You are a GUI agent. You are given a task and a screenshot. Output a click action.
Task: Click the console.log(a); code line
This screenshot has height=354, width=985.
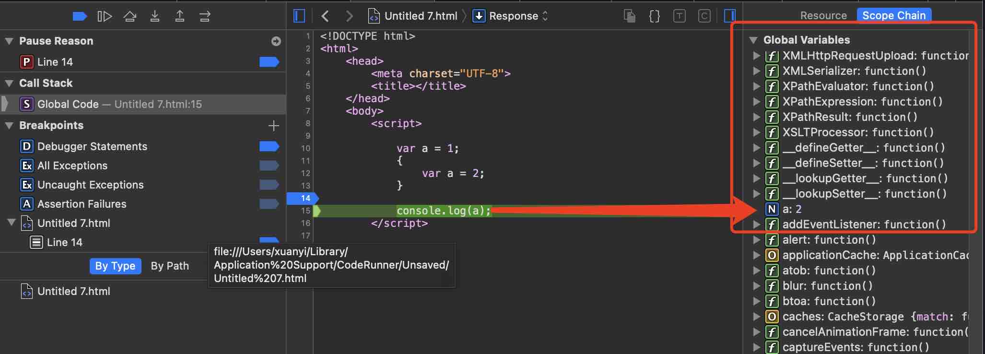[x=444, y=211]
